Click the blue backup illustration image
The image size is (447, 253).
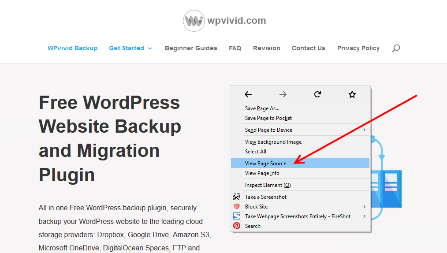pos(386,179)
